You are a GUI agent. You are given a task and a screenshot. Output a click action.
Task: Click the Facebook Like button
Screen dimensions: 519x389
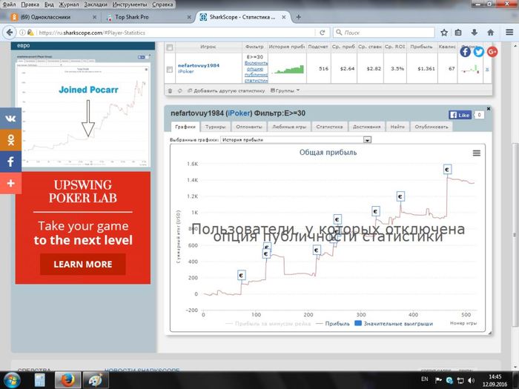460,115
